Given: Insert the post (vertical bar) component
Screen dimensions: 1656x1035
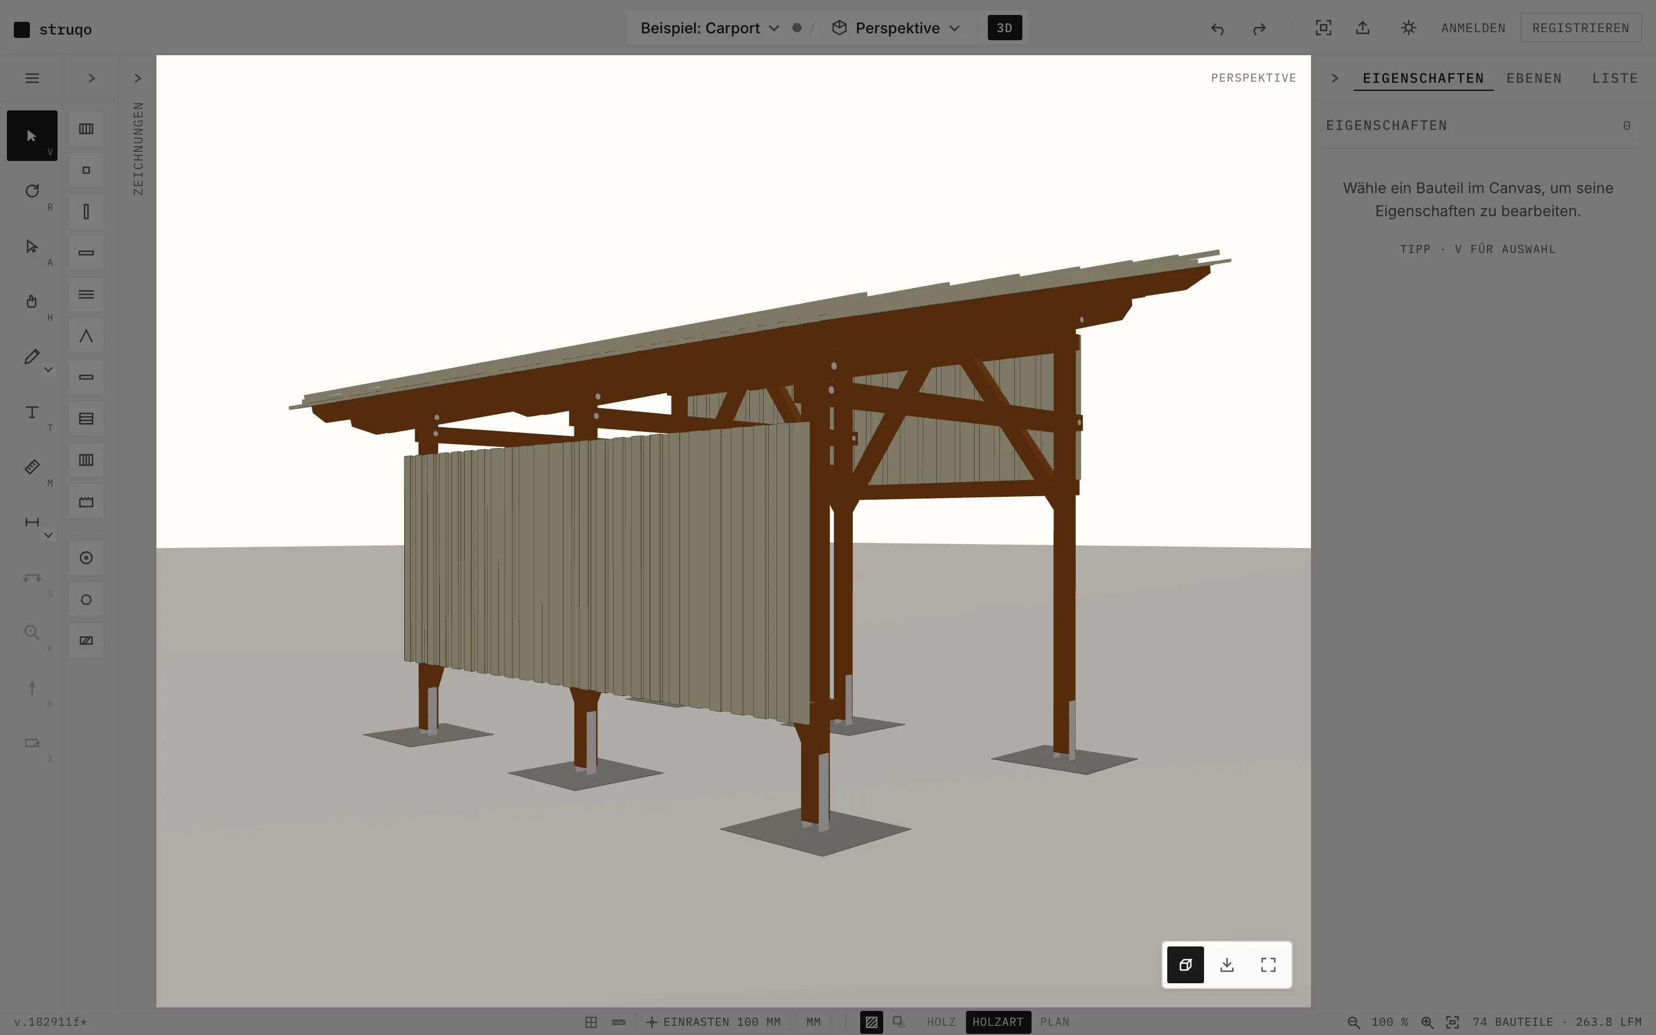Looking at the screenshot, I should [x=86, y=212].
